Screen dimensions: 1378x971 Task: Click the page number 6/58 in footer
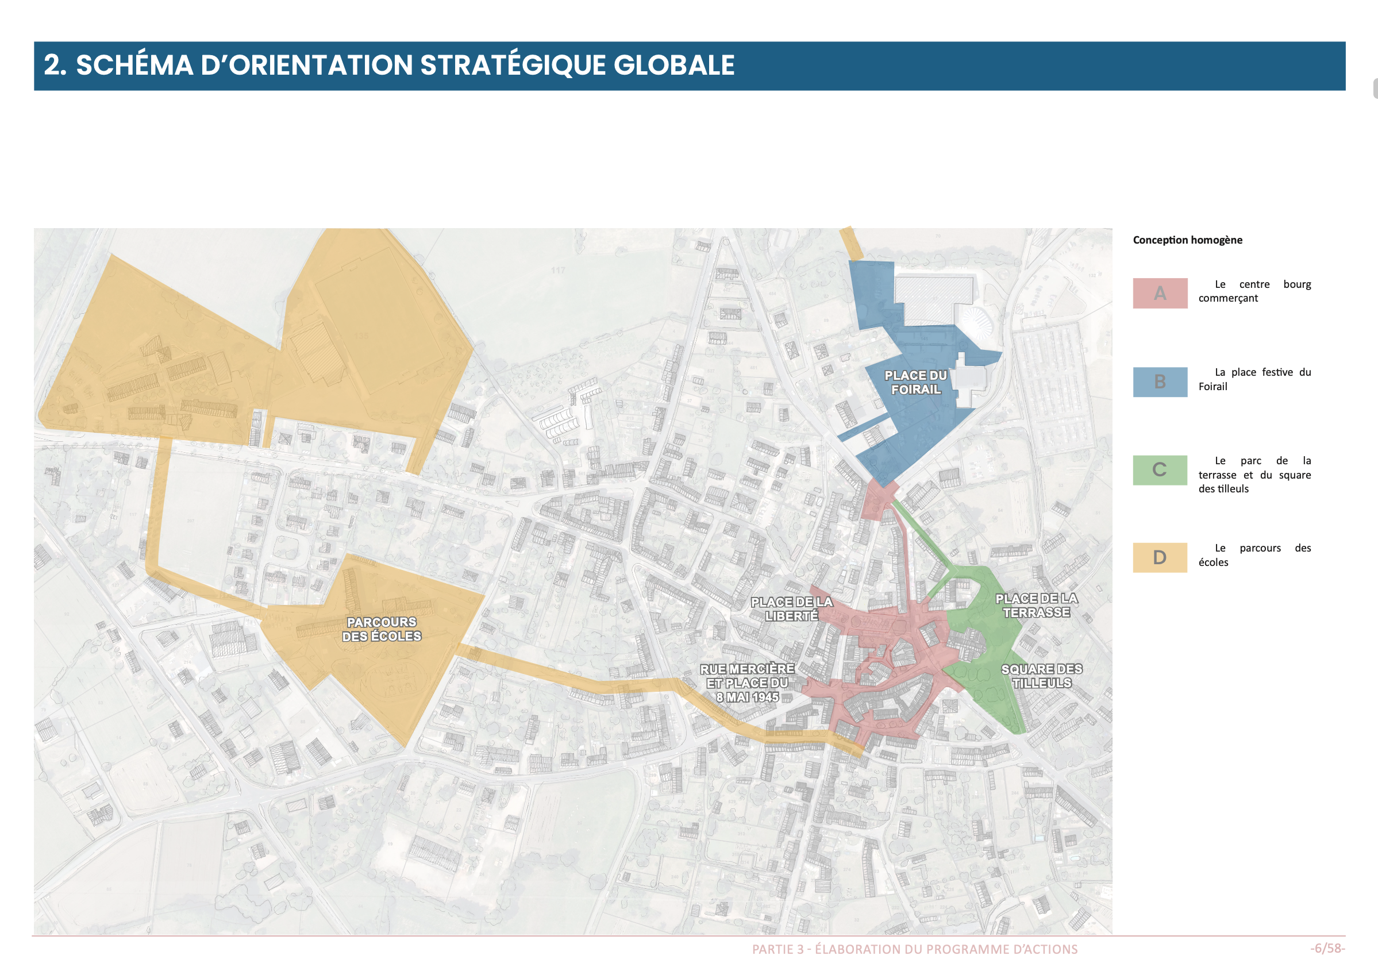coord(1327,948)
